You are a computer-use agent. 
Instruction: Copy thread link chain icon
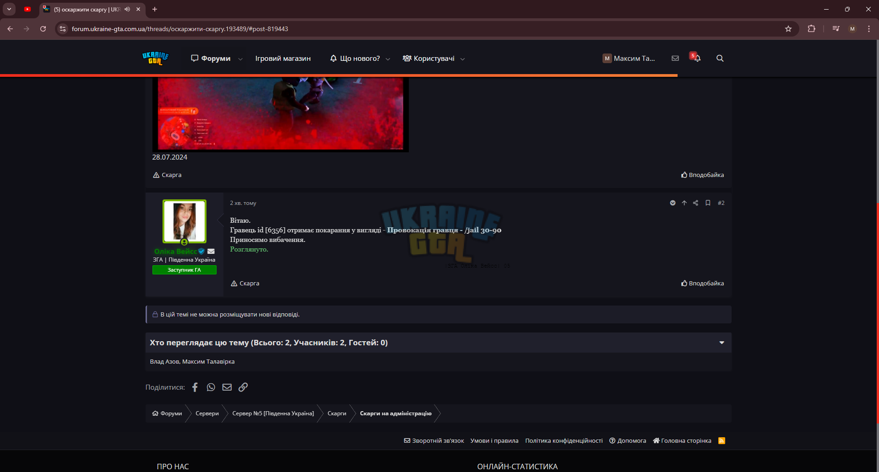(243, 387)
